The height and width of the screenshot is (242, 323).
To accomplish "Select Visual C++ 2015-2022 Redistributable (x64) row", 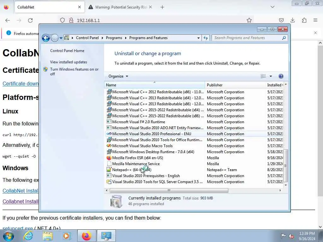I will click(x=194, y=110).
